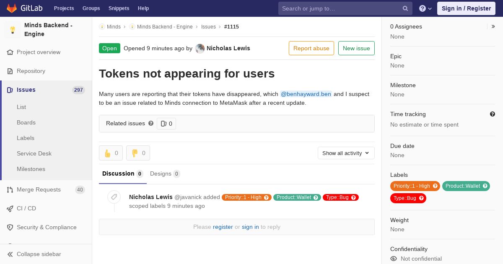
Task: Open Project overview from sidebar
Action: [39, 52]
